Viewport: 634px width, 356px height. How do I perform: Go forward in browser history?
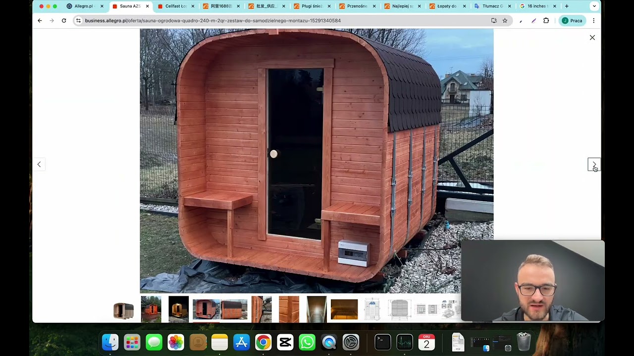point(52,21)
